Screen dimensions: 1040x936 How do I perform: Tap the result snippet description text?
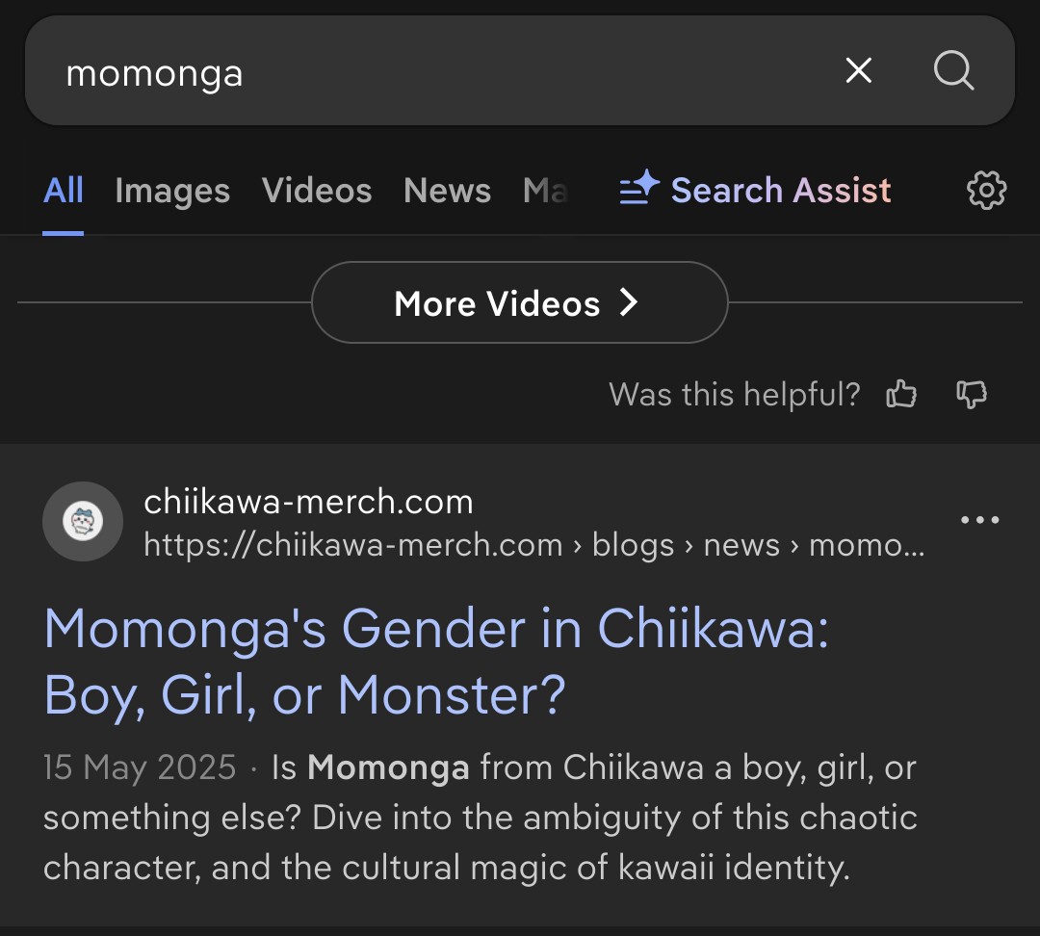tap(480, 819)
